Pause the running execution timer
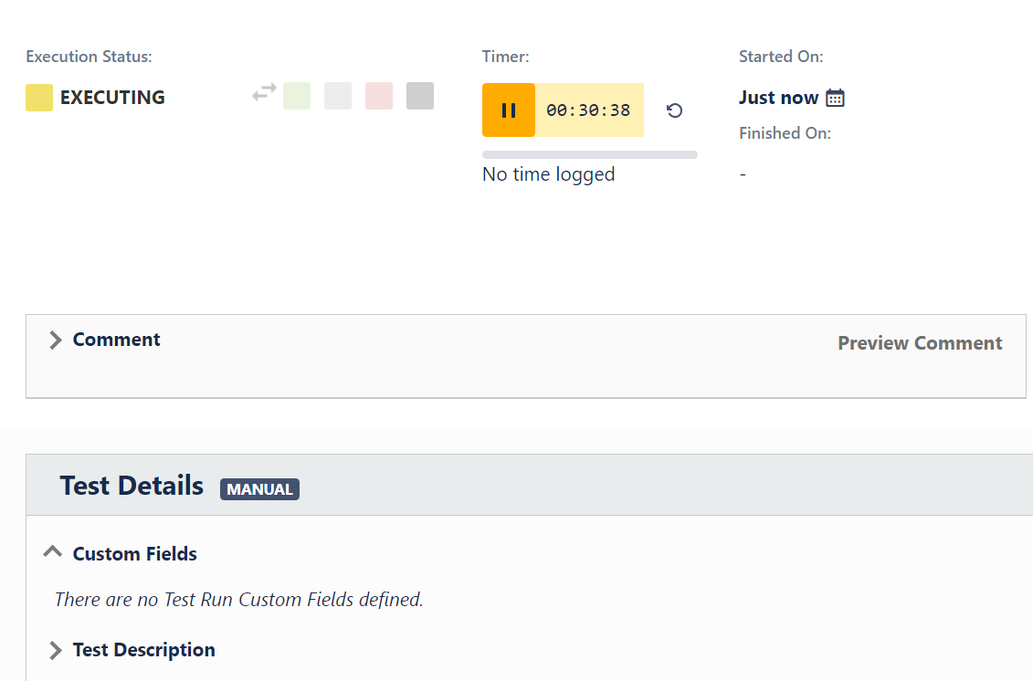This screenshot has height=681, width=1033. pos(509,110)
